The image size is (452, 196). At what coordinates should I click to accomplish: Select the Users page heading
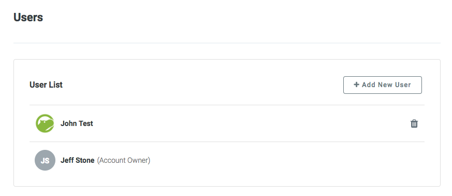pyautogui.click(x=28, y=17)
